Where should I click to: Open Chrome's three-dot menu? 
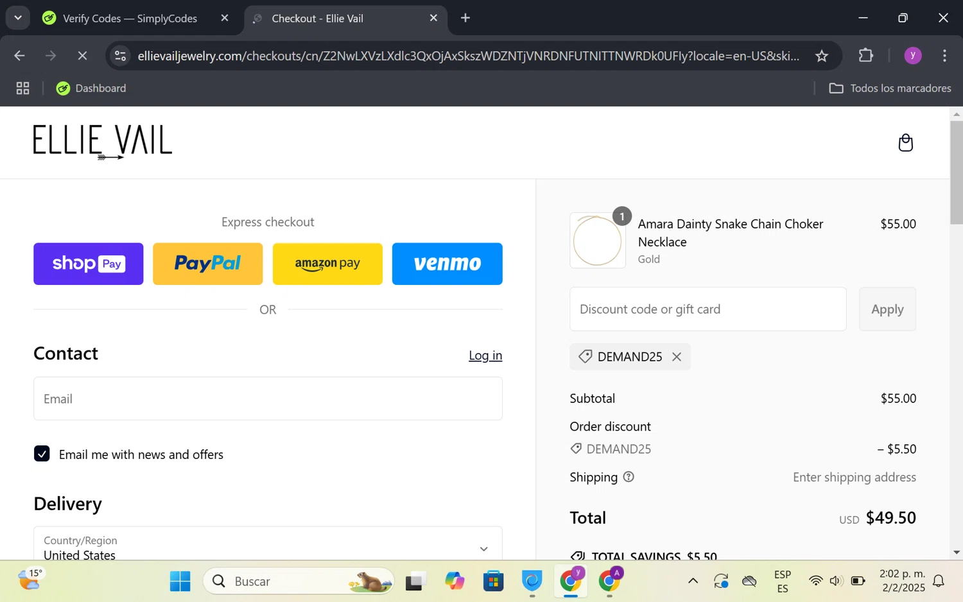click(944, 56)
